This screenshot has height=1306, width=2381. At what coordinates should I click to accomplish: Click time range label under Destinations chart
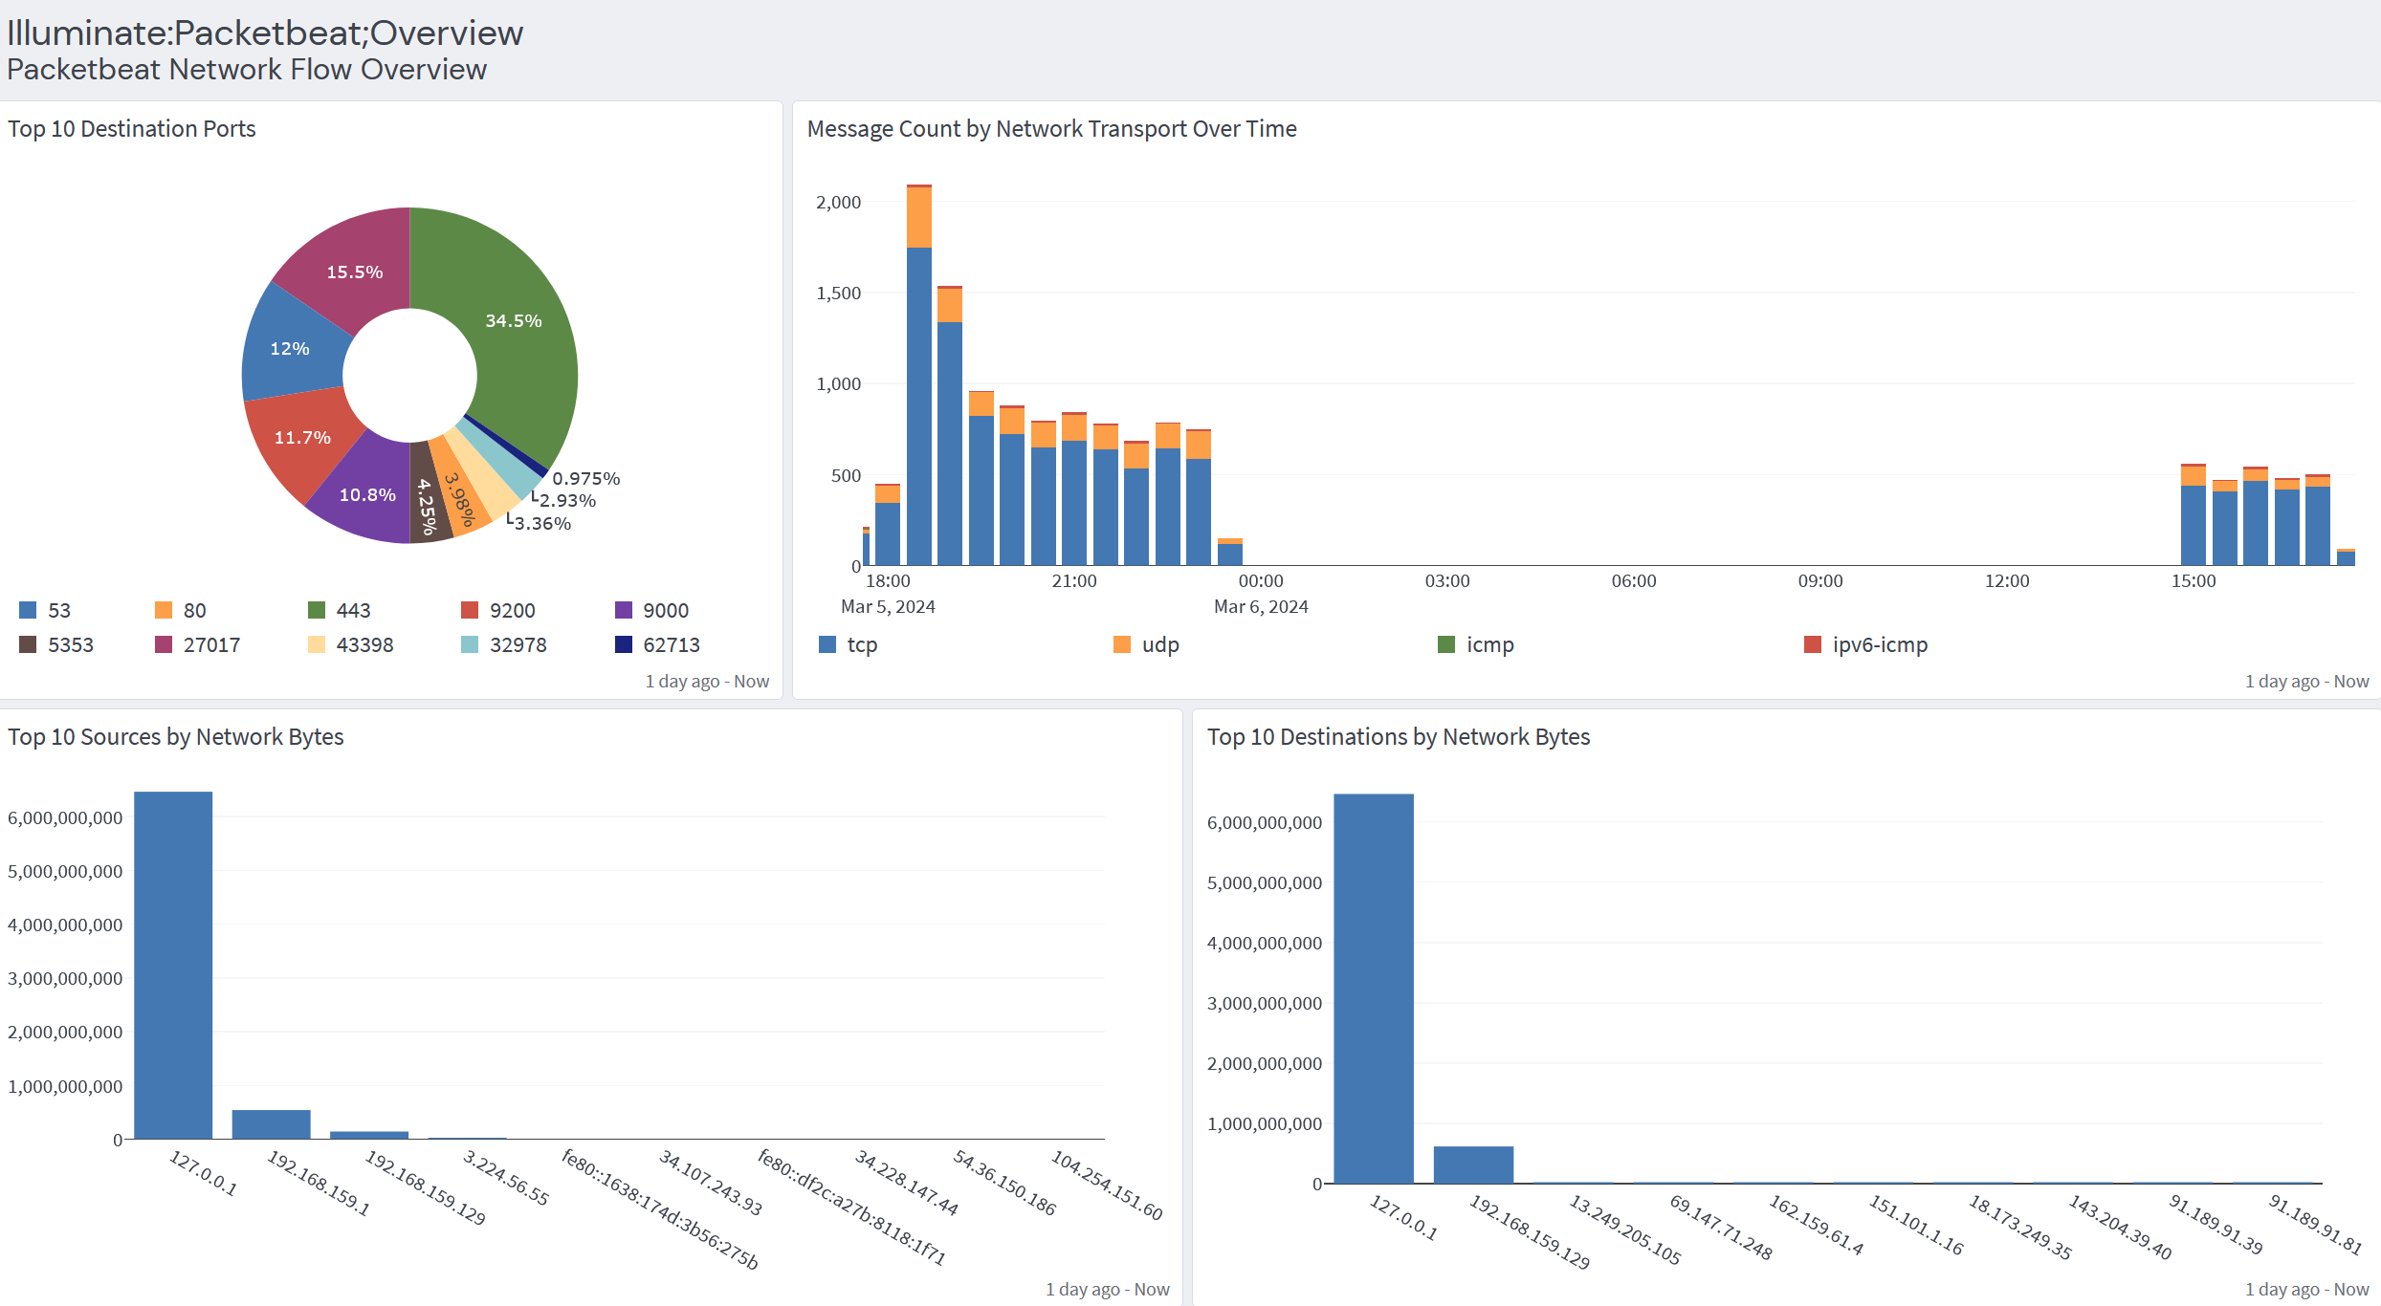(2307, 1289)
